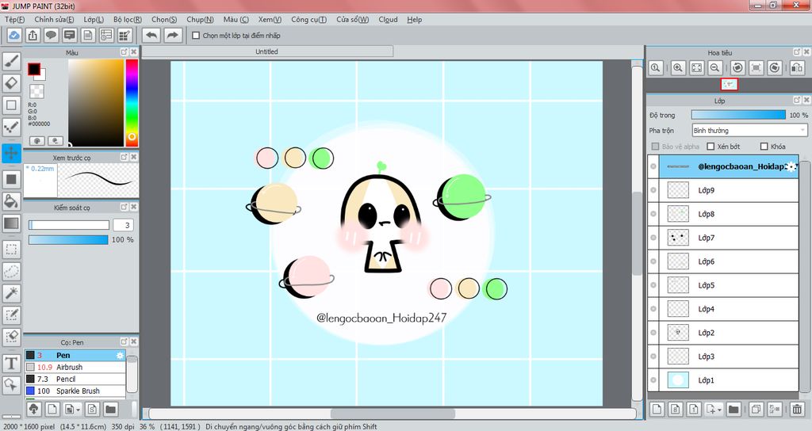
Task: Click the share/export icon in toolbar
Action: [33, 35]
